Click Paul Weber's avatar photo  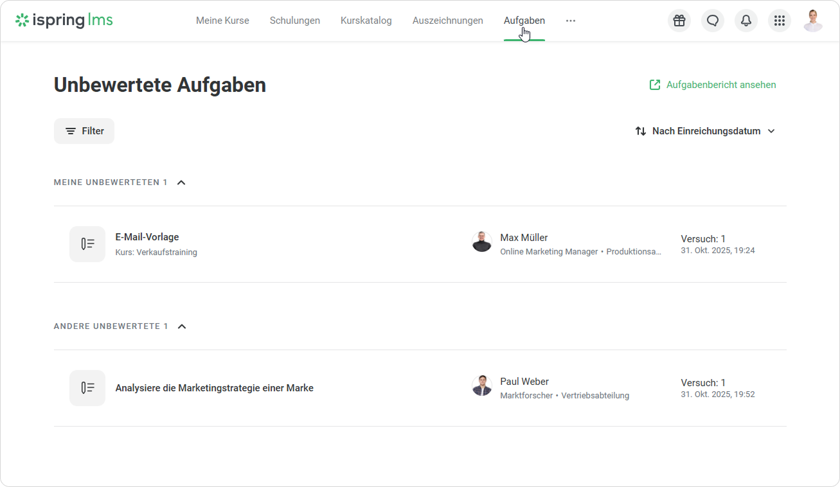(482, 386)
